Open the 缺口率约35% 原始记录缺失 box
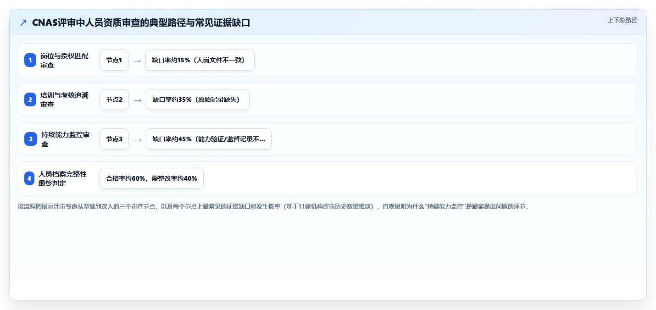The width and height of the screenshot is (656, 310). (197, 100)
